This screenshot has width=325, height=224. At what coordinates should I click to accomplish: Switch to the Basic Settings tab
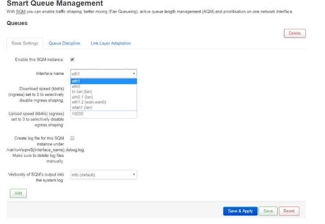tap(25, 43)
